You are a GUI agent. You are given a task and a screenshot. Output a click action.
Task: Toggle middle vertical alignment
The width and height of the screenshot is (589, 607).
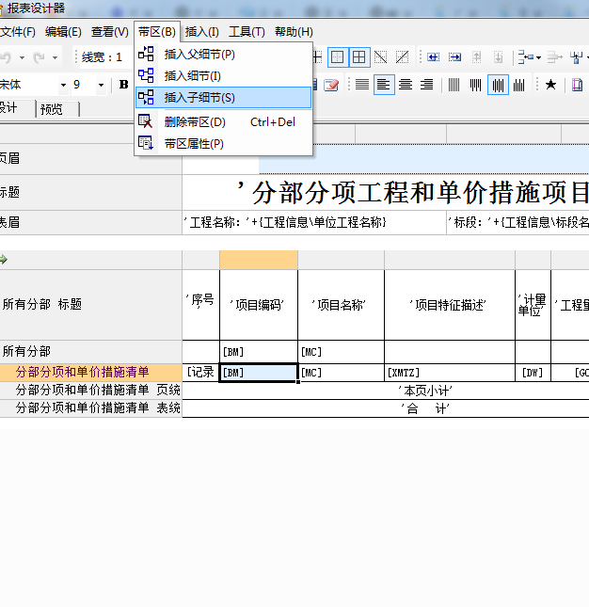coord(498,85)
